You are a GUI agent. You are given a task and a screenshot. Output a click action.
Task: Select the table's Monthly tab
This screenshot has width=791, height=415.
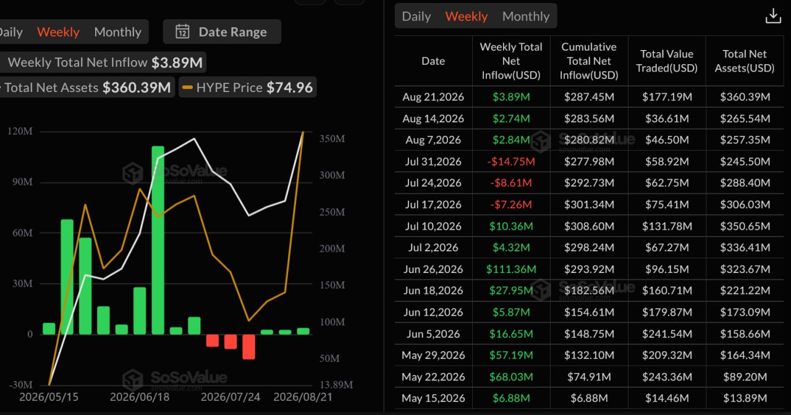pos(526,17)
